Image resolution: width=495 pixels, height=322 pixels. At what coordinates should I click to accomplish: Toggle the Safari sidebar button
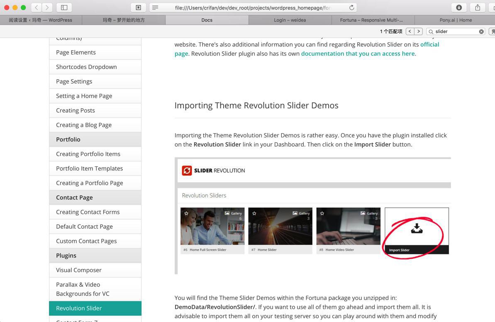(x=64, y=7)
